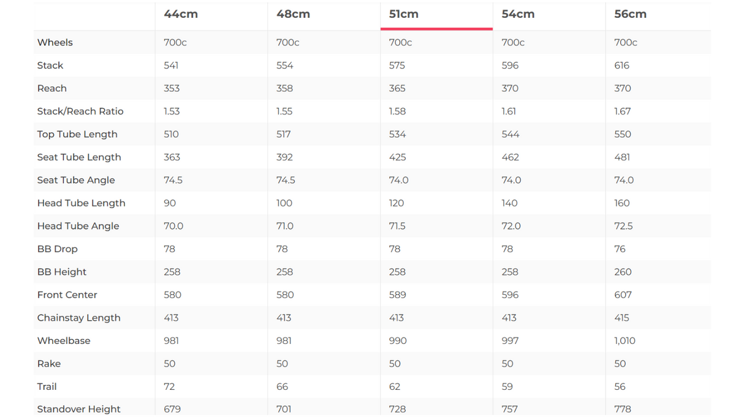Click the Top Tube Length label
This screenshot has width=744, height=418.
point(77,134)
